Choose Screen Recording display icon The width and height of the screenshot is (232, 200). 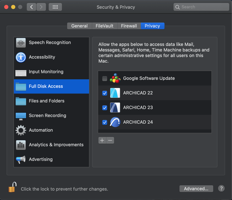21,116
